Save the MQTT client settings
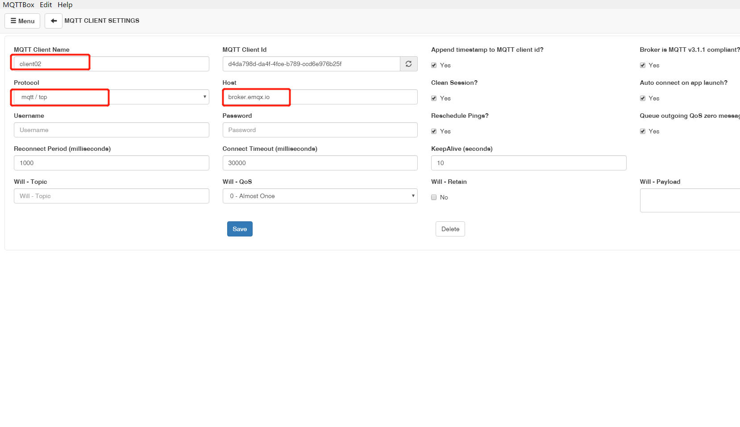 (x=240, y=229)
